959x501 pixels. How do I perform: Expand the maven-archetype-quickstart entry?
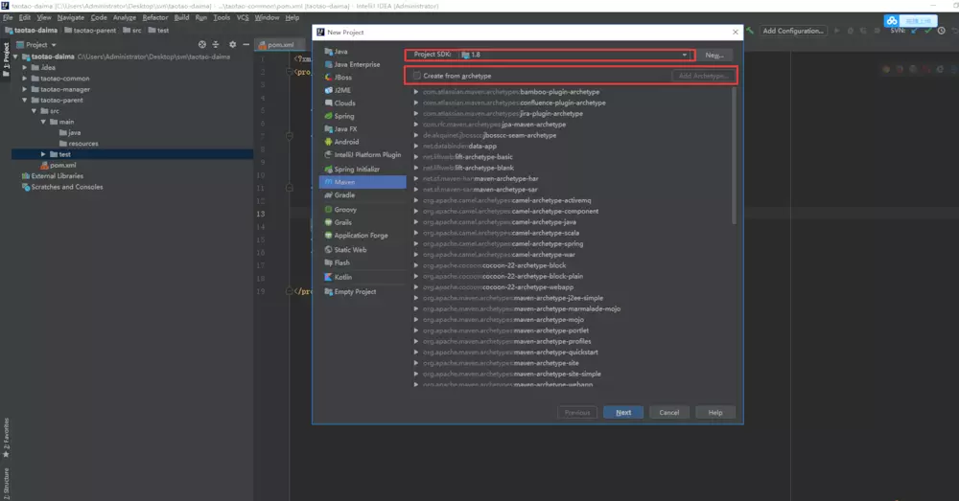(x=416, y=352)
